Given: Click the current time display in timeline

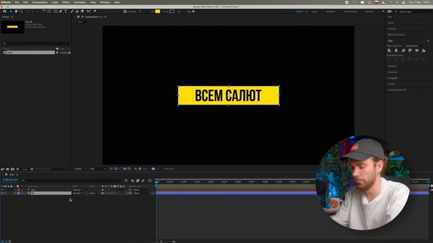Looking at the screenshot, I should click(x=10, y=180).
